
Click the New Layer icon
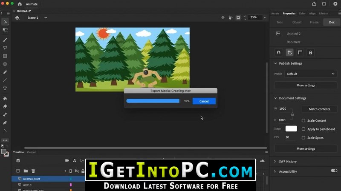[18, 171]
